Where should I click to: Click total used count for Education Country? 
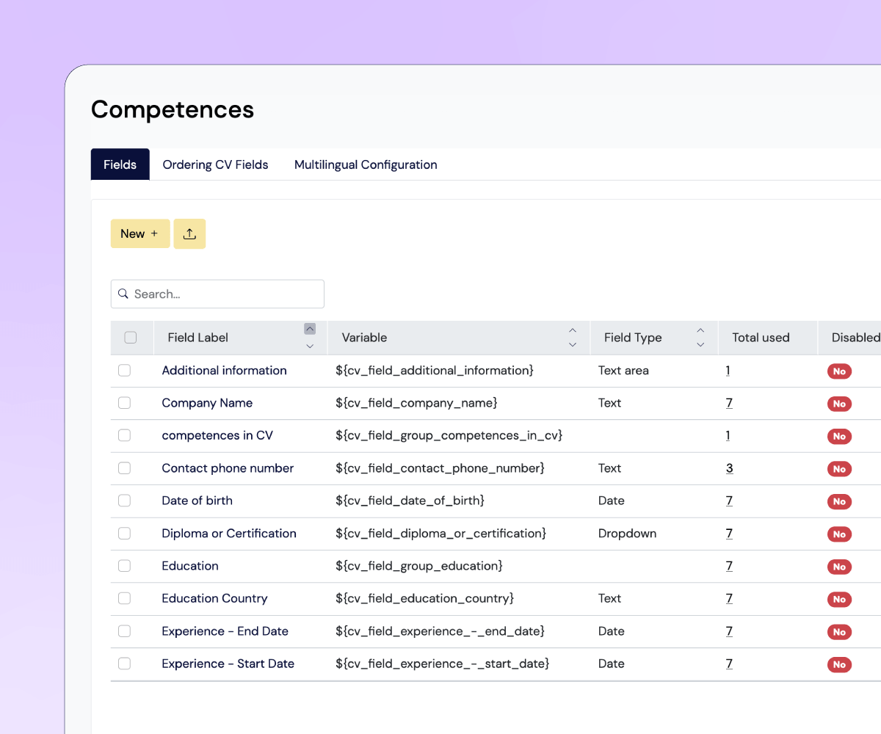(x=729, y=598)
